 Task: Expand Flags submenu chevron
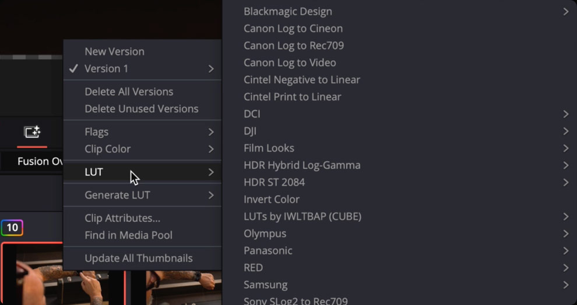click(211, 132)
